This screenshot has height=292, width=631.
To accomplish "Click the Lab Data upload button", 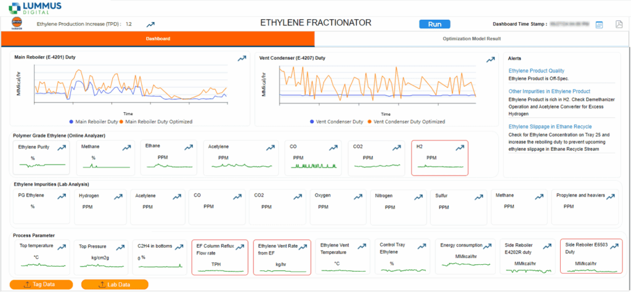I will pyautogui.click(x=123, y=284).
